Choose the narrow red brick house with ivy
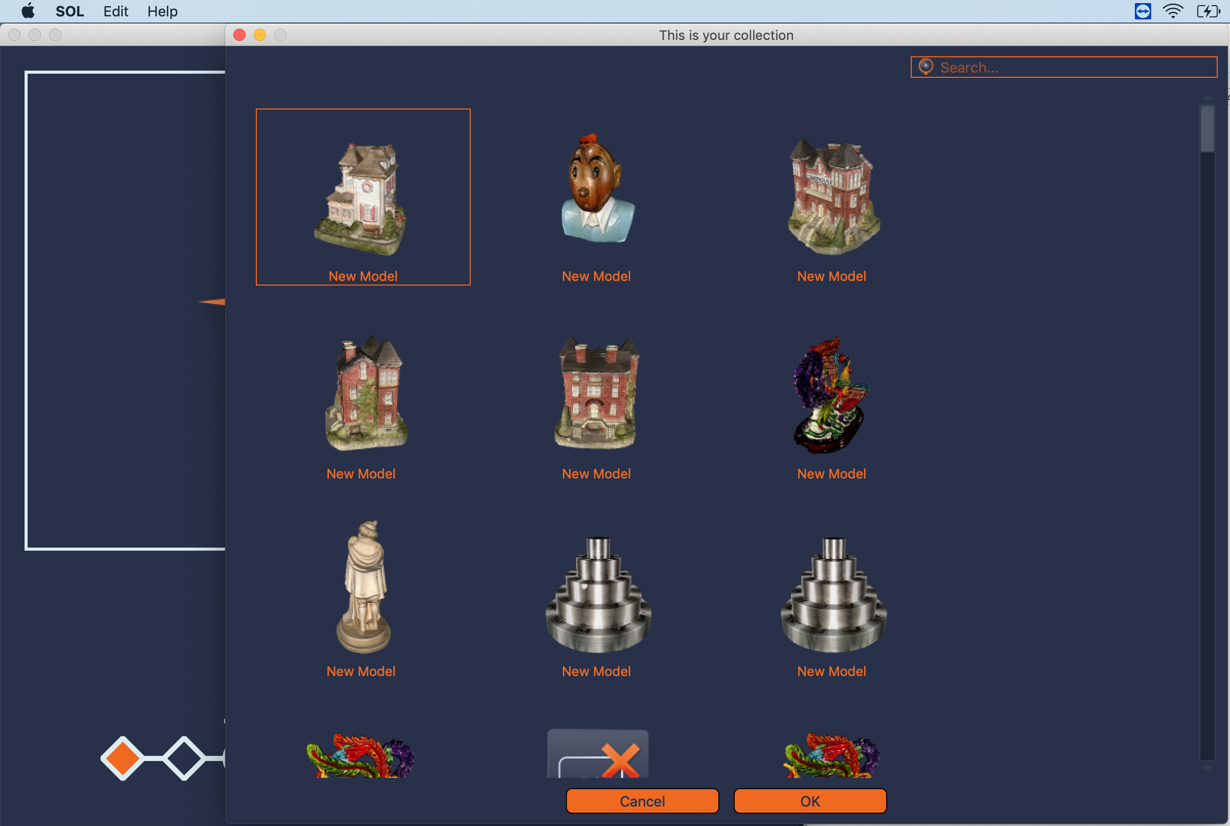The height and width of the screenshot is (826, 1230). 366,393
